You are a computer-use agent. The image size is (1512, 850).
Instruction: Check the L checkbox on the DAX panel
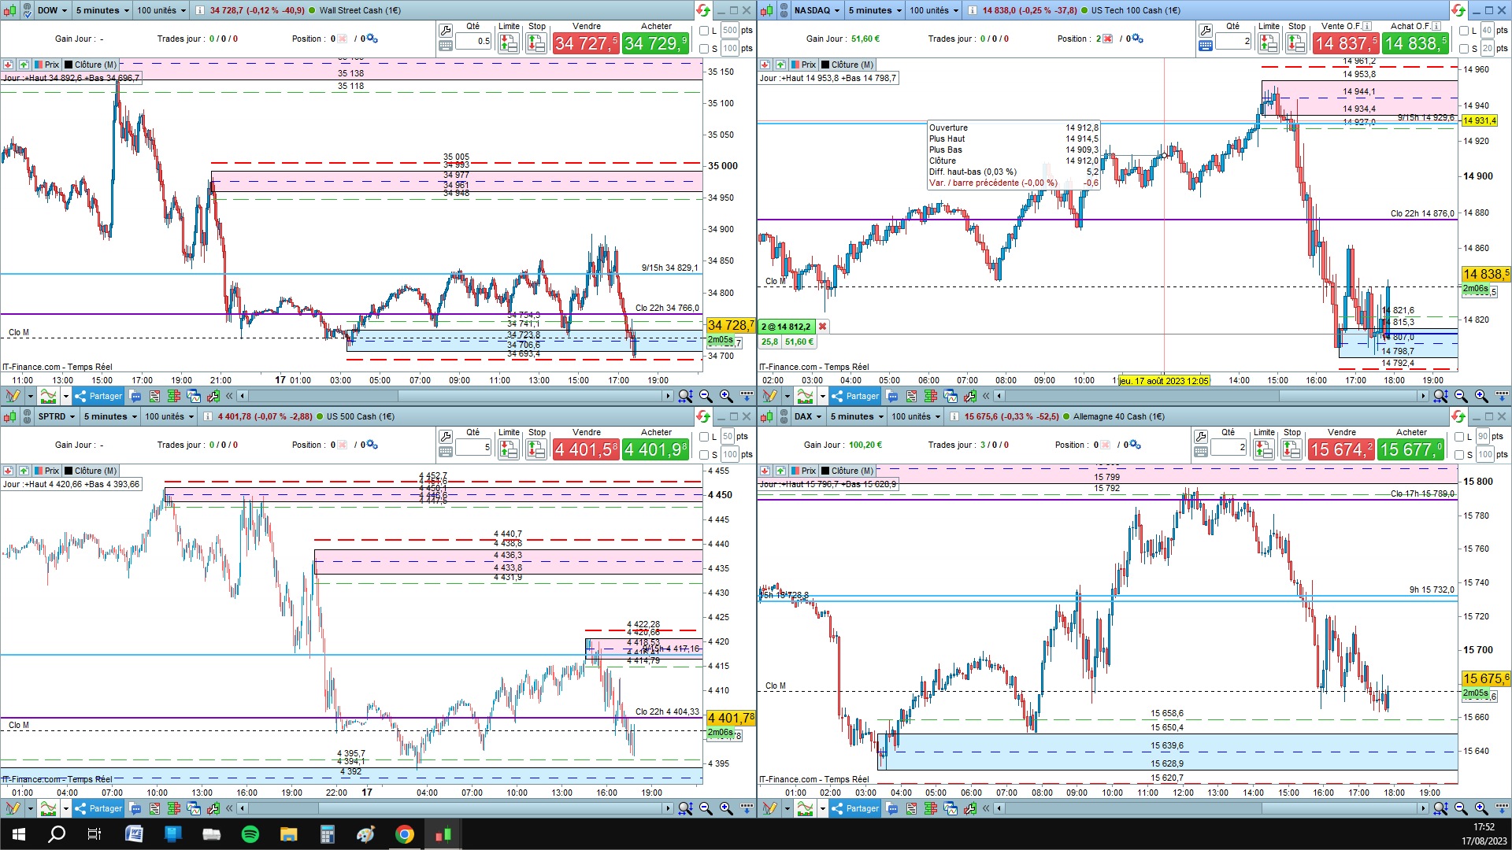click(1459, 437)
